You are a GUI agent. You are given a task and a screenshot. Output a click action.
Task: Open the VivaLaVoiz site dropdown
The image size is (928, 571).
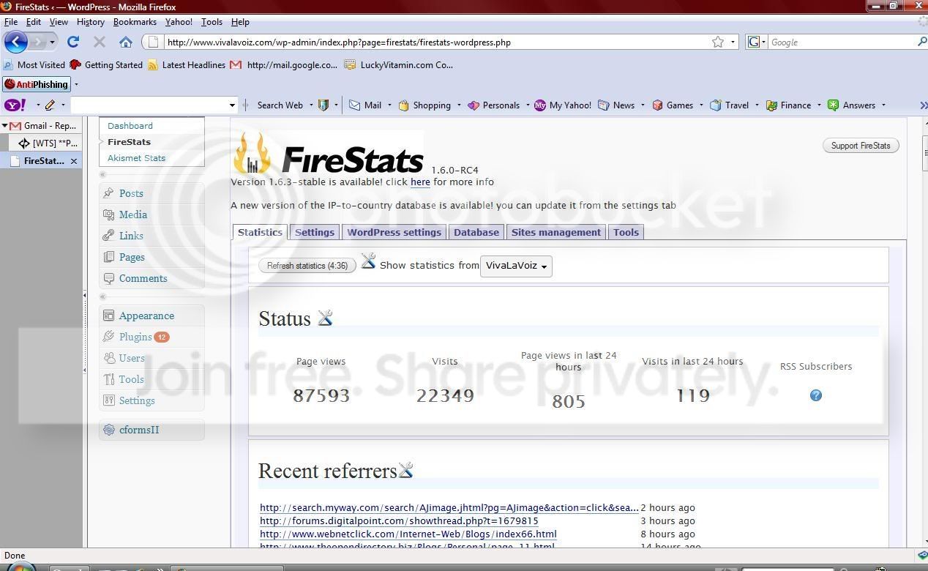click(516, 266)
